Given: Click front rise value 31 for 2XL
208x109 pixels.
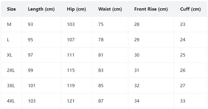Looking at the screenshot, I should (137, 70).
